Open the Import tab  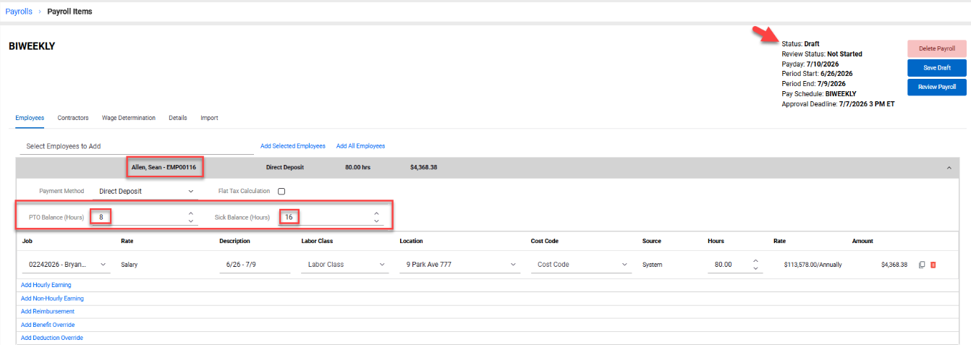click(x=209, y=118)
